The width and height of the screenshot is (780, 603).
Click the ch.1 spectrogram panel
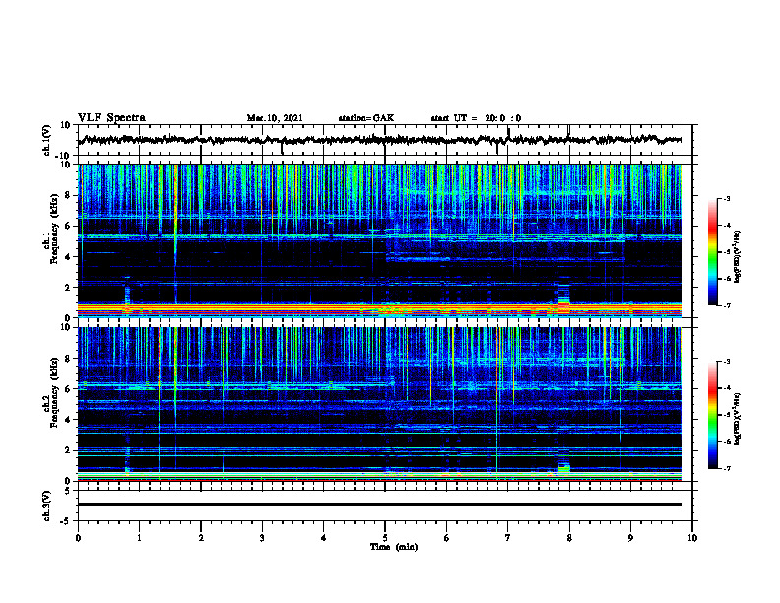380,240
